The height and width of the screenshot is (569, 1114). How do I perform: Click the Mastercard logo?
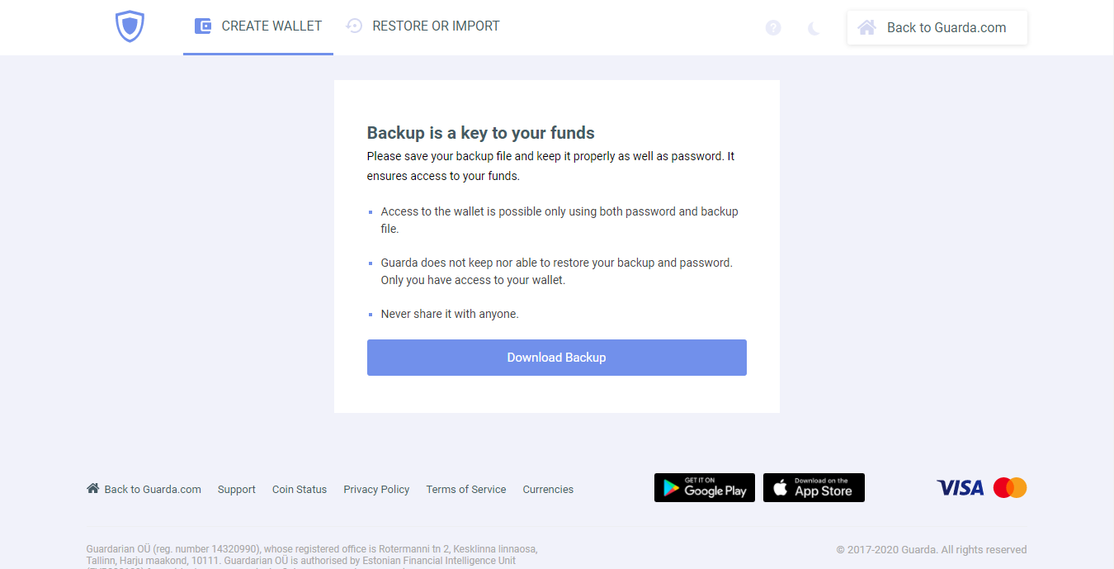point(1010,488)
